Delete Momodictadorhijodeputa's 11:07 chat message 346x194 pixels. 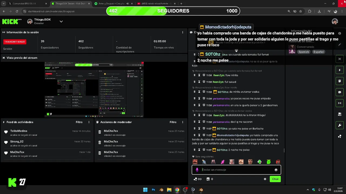coord(195,135)
